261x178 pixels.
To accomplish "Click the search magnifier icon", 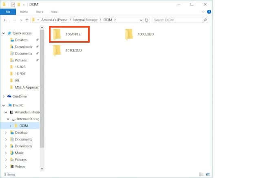I will [205, 20].
